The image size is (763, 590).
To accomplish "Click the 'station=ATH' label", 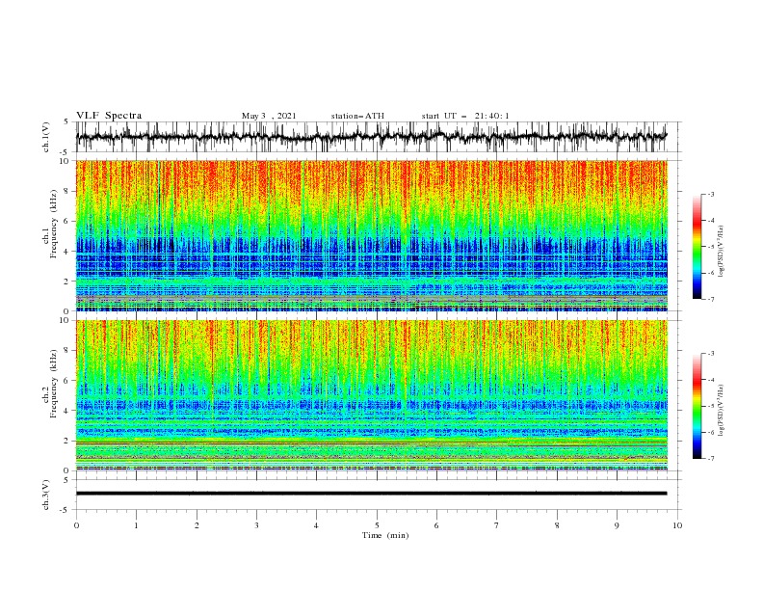I will click(x=357, y=116).
